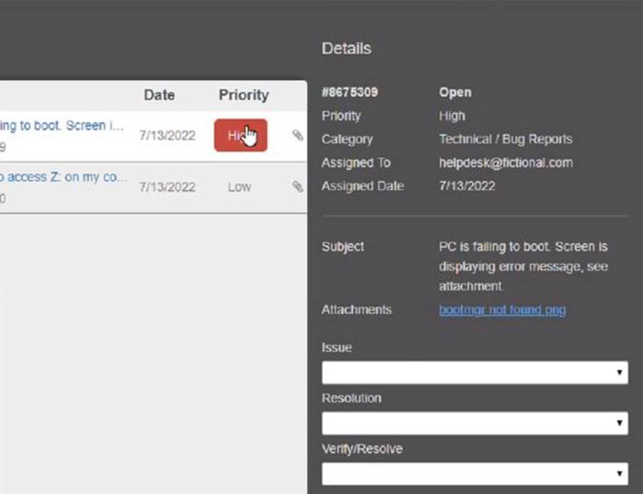Viewport: 643px width, 494px height.
Task: Sort tickets by the Priority column header
Action: click(x=243, y=95)
